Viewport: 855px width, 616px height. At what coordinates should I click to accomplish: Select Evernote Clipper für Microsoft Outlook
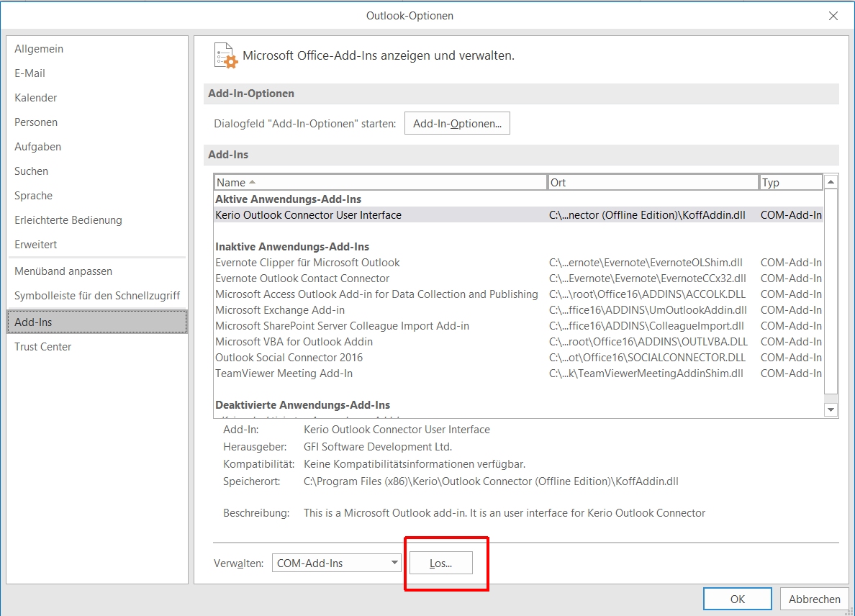(x=519, y=263)
